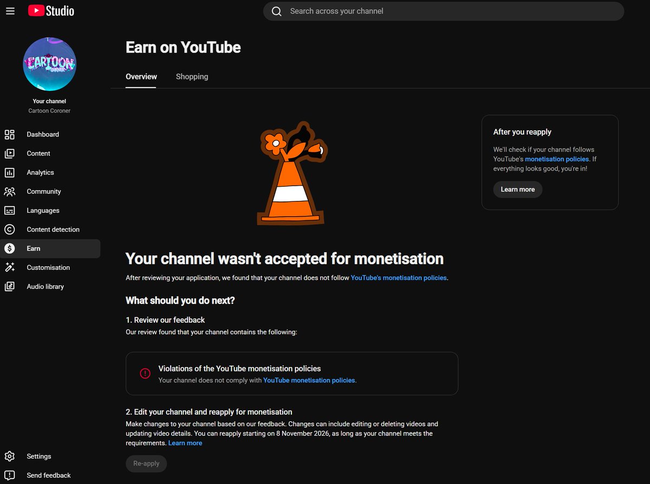
Task: Open Settings from the sidebar
Action: (39, 456)
